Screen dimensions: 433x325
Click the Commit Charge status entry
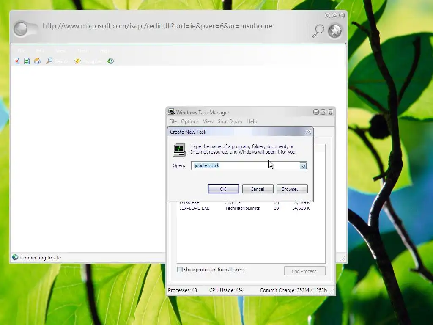293,290
